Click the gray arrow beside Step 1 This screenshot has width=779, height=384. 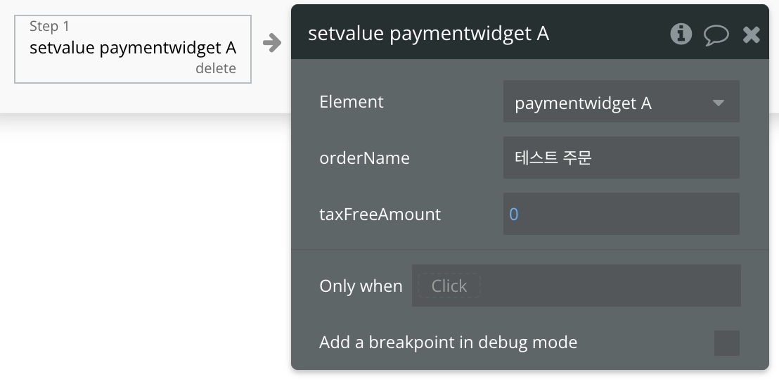pyautogui.click(x=271, y=44)
